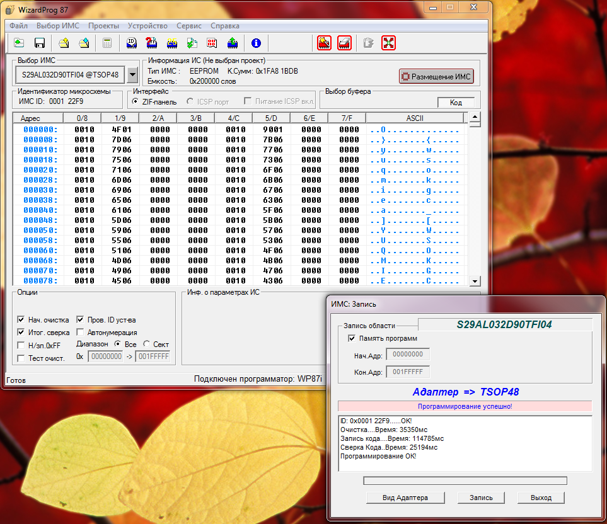Toggle the Нач. очистка checkbox
The height and width of the screenshot is (524, 607).
[x=21, y=319]
